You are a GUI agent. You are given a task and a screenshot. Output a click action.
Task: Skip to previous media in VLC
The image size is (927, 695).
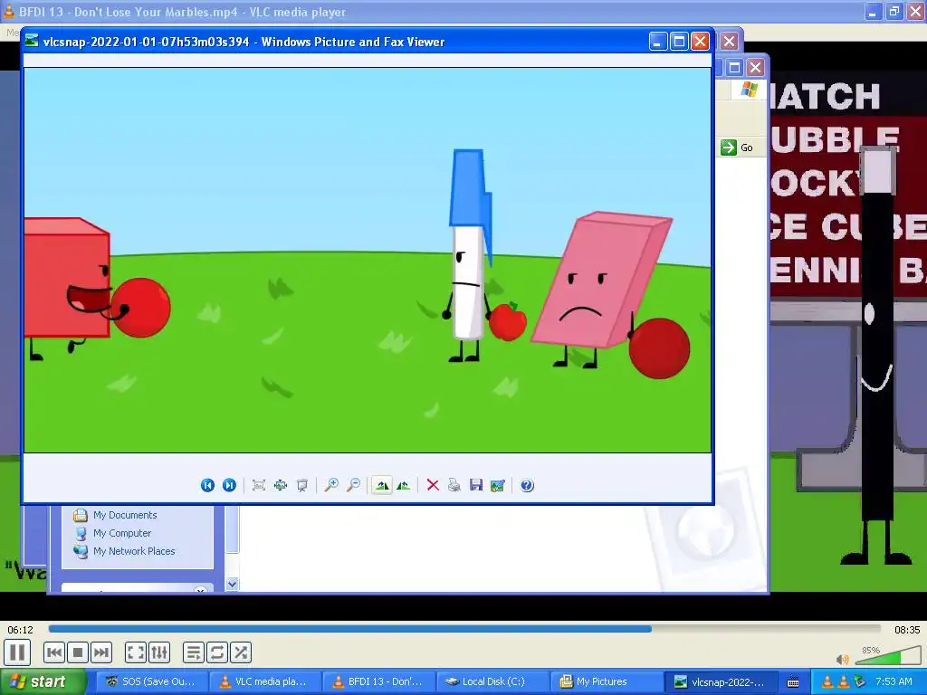(54, 652)
